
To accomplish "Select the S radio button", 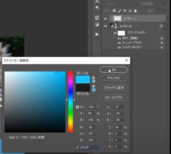I will pos(77,113).
